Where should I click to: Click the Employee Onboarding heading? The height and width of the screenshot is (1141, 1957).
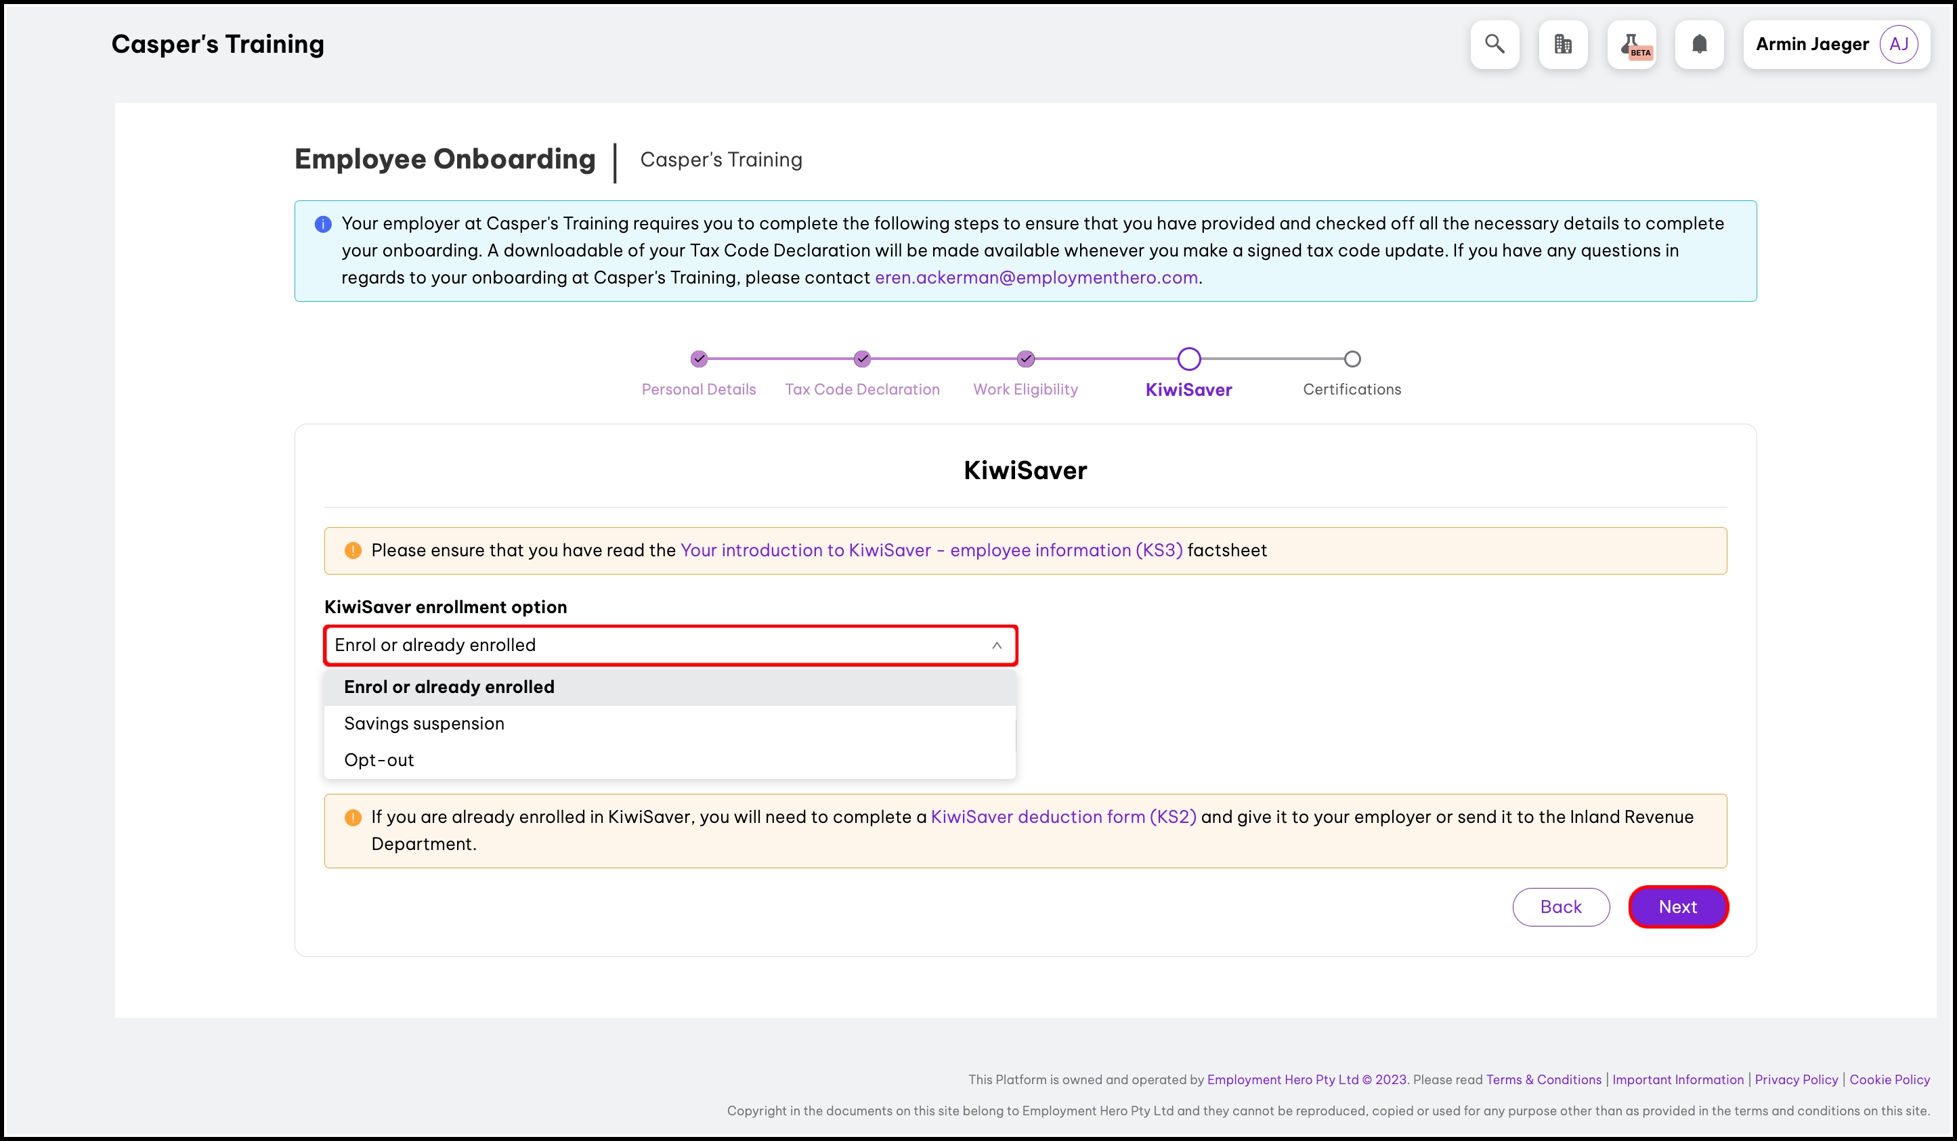coord(445,159)
